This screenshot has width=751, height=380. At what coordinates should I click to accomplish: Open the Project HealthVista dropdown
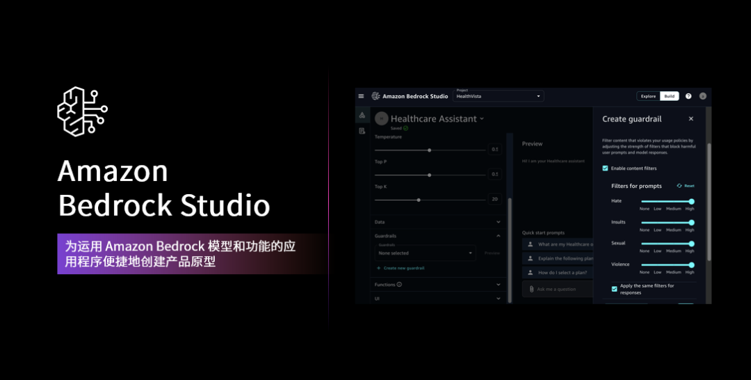coord(498,96)
